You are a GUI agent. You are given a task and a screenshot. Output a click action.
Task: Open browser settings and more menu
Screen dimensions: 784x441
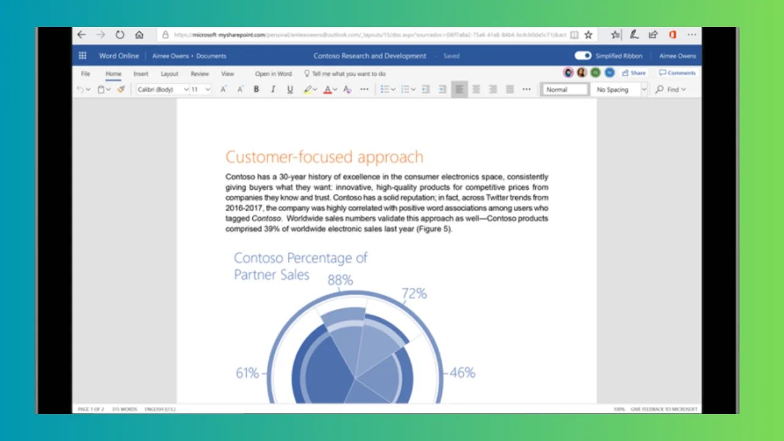click(x=692, y=35)
